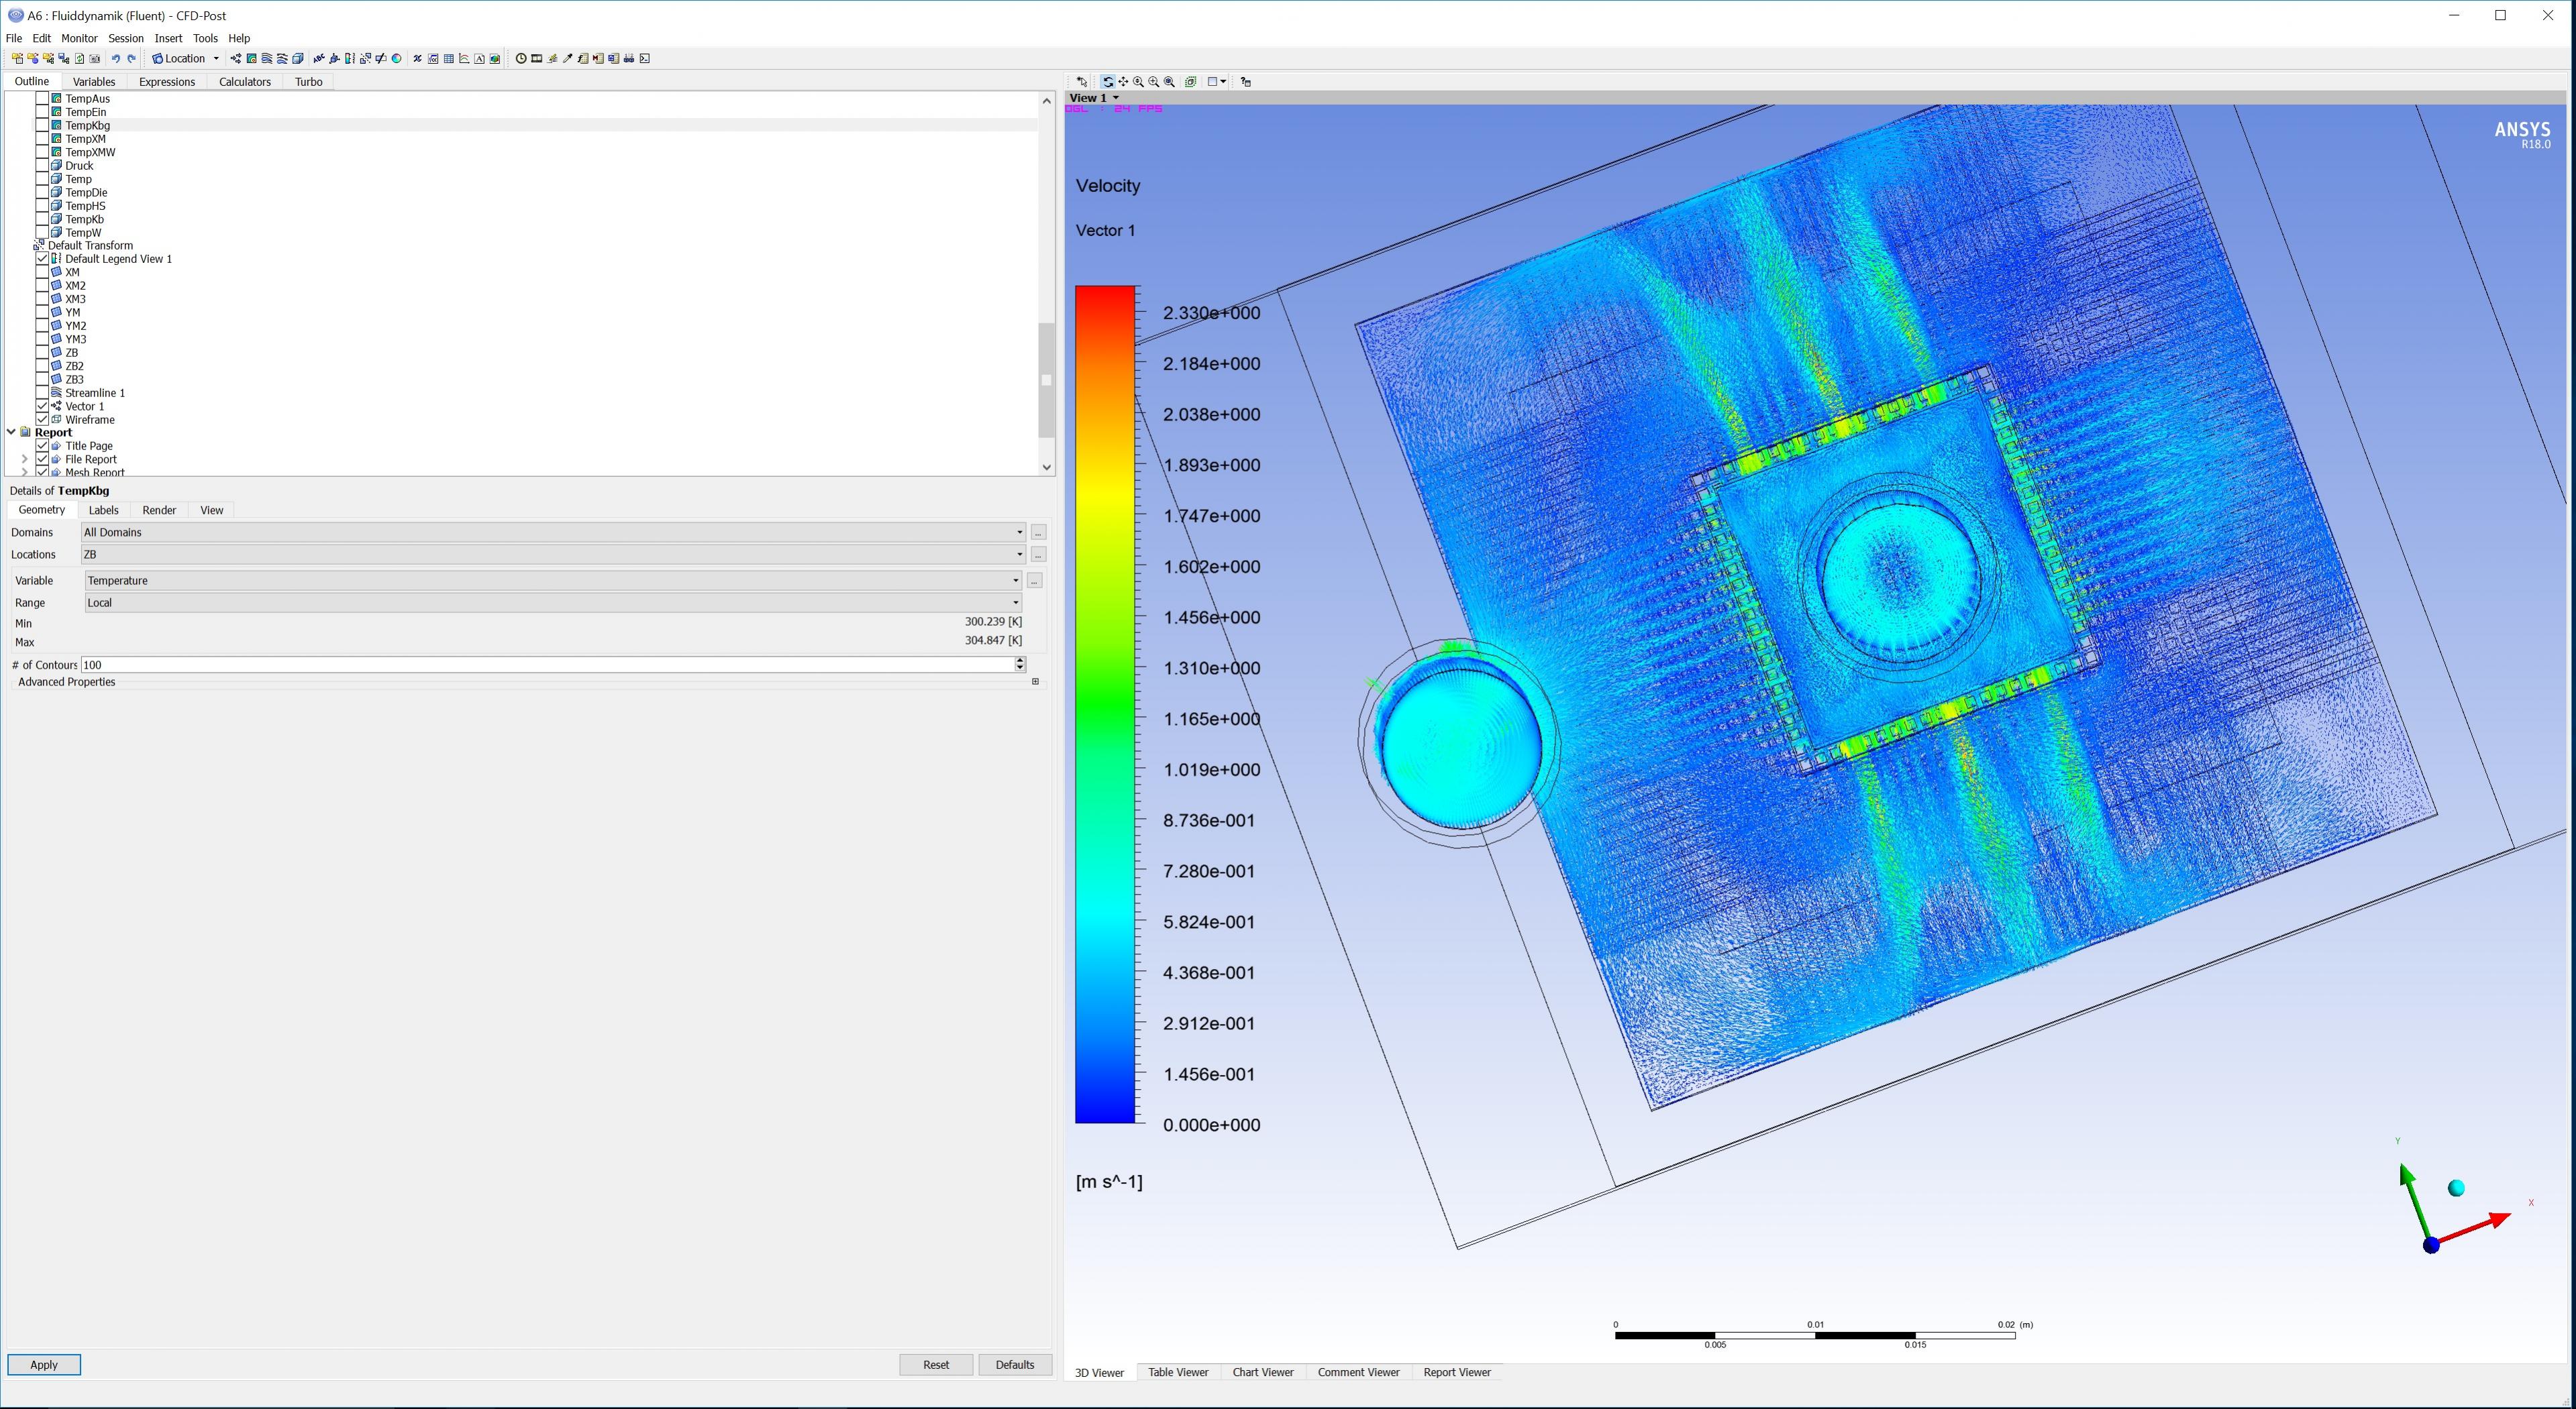Click the Contour insert toolbar icon
This screenshot has height=1409, width=2576.
251,59
